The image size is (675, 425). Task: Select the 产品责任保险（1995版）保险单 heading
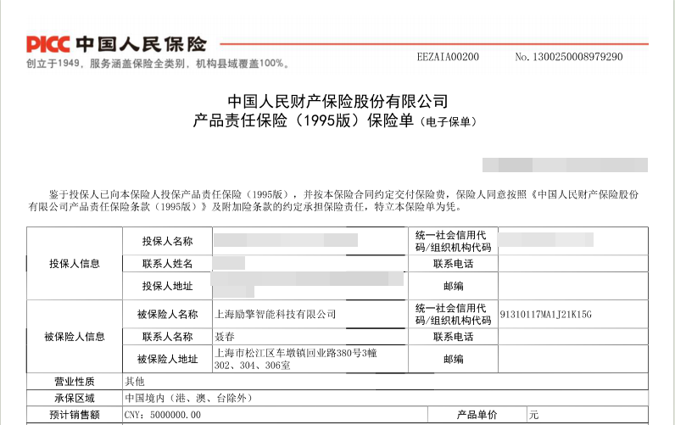304,121
